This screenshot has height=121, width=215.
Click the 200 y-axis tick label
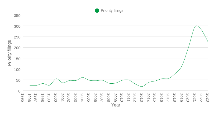point(17,48)
